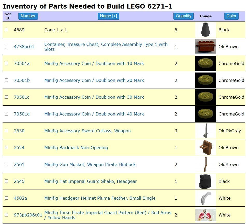Click the Inventory of Parts page heading
This screenshot has height=224, width=246.
(88, 6)
